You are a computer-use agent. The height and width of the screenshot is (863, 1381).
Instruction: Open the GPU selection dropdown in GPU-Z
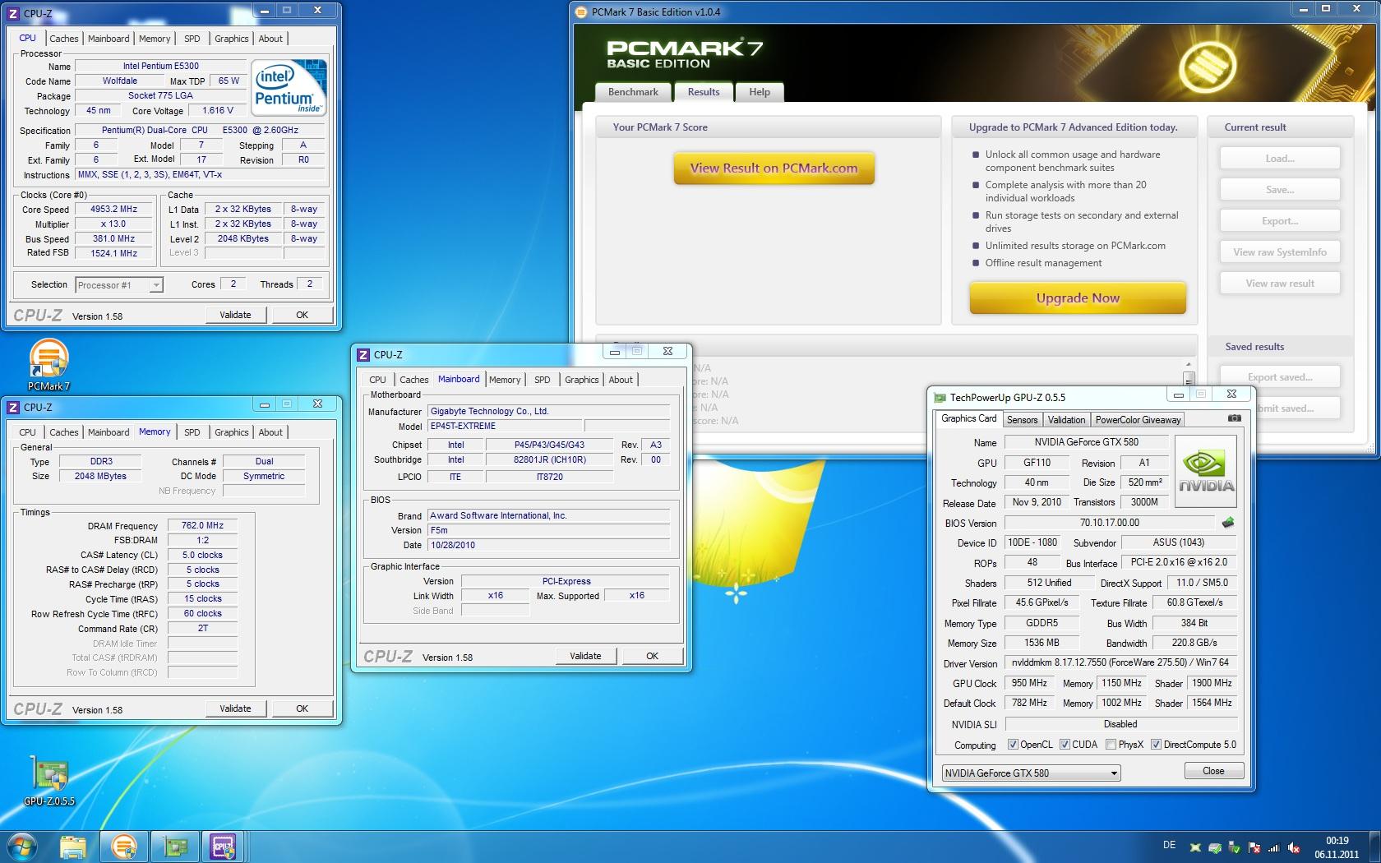[x=1031, y=773]
